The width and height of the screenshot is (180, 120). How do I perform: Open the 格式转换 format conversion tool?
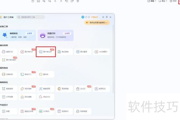(x=64, y=52)
